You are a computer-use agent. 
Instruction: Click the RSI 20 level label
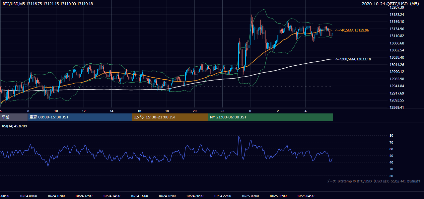point(391,176)
